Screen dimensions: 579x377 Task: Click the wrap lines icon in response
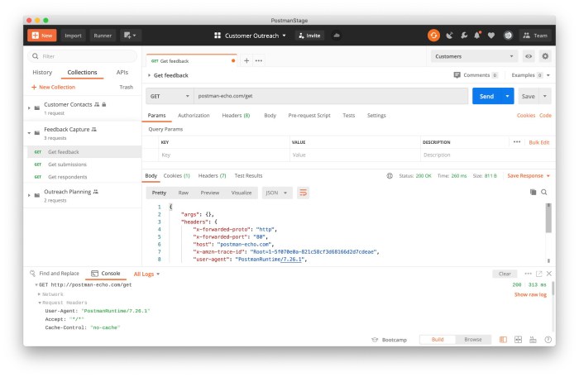click(x=303, y=193)
